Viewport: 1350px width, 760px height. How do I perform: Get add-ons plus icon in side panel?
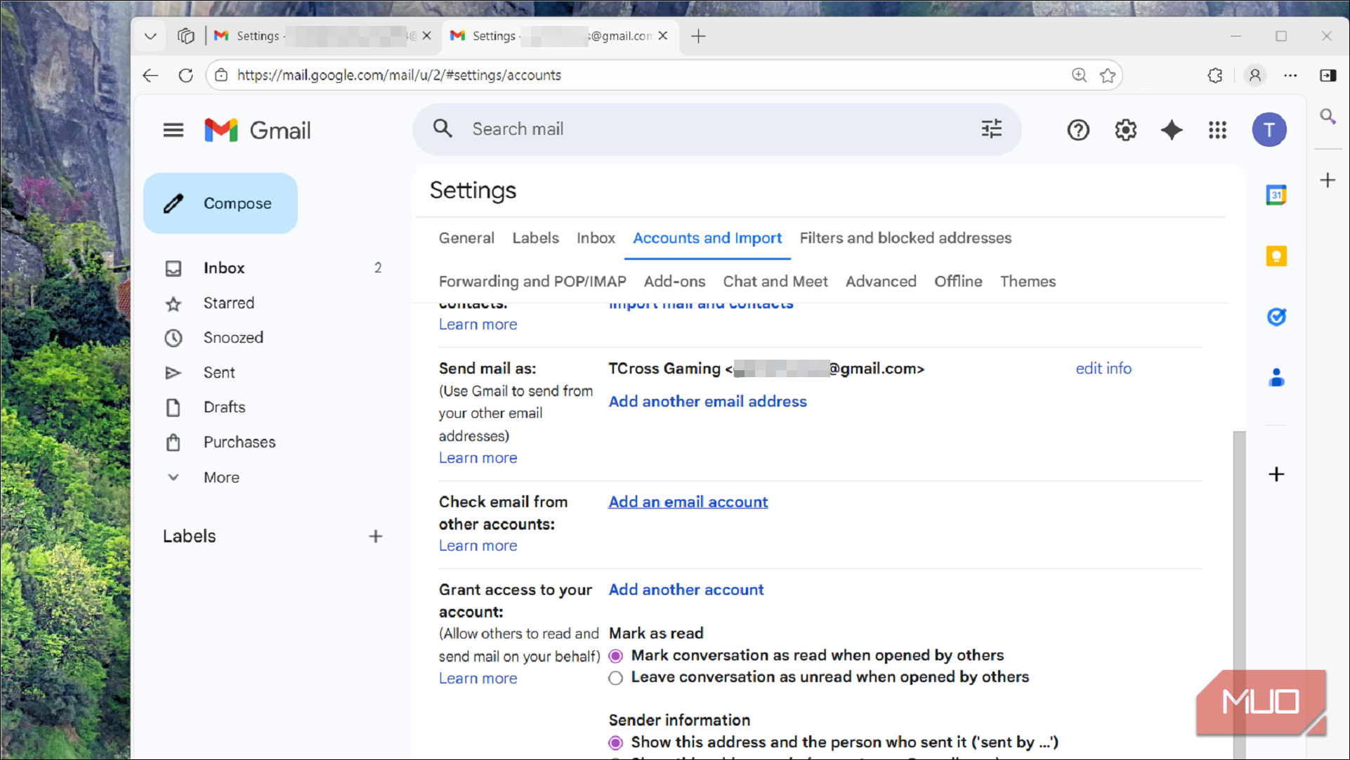1276,474
